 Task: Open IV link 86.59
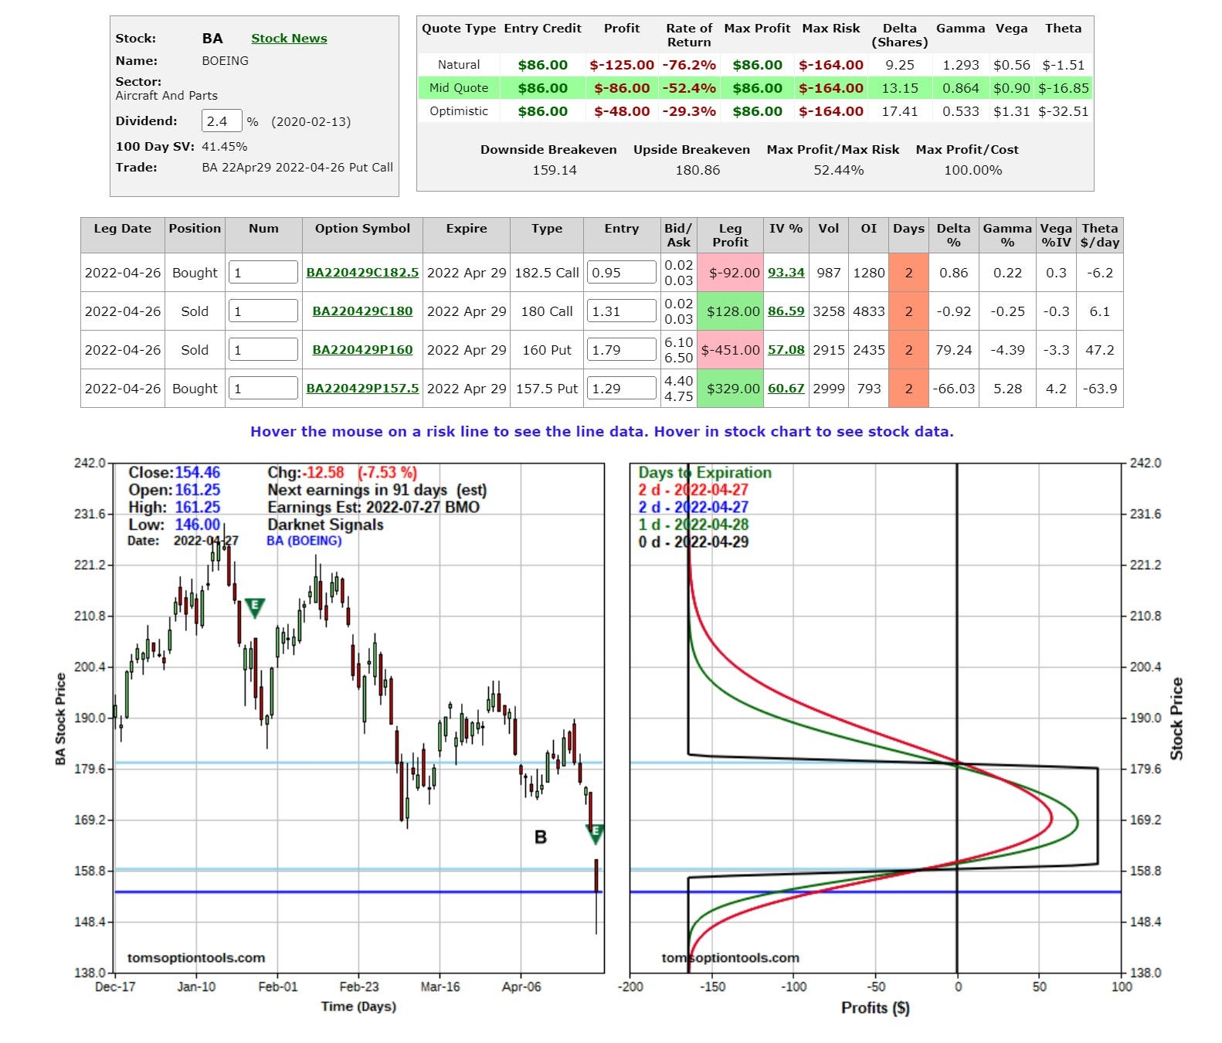[x=786, y=311]
